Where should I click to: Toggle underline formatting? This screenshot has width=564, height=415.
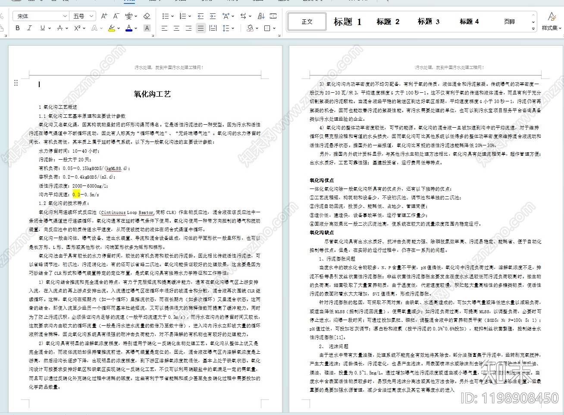pos(42,28)
